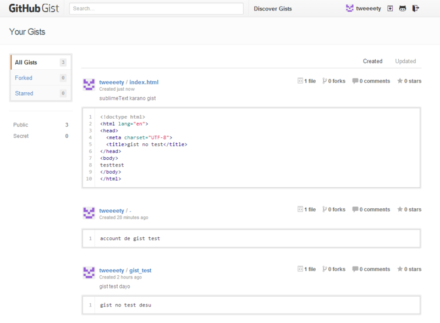Click 'Created 2 hours ago' timestamp
Viewport: 440px width, 323px height.
[x=120, y=277]
